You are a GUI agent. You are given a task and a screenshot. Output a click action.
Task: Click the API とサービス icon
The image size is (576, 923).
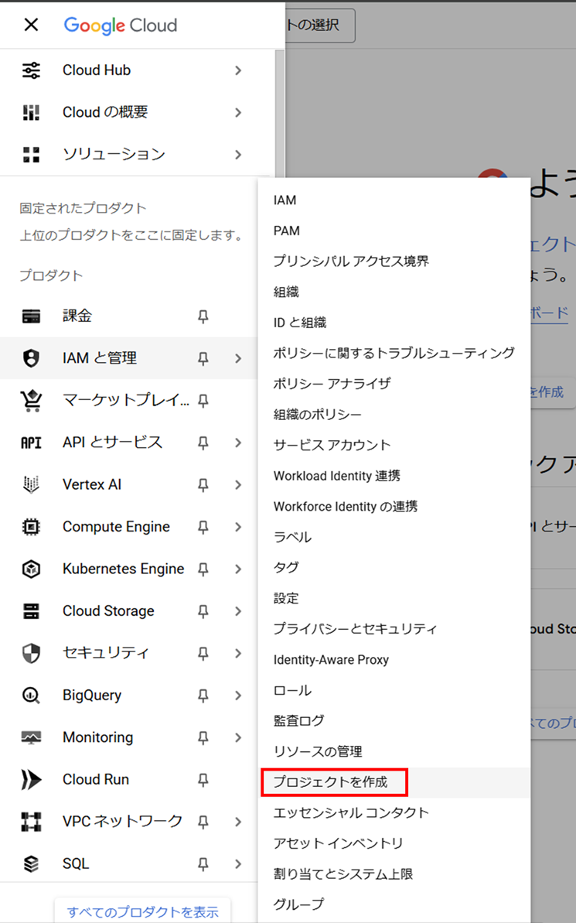31,443
